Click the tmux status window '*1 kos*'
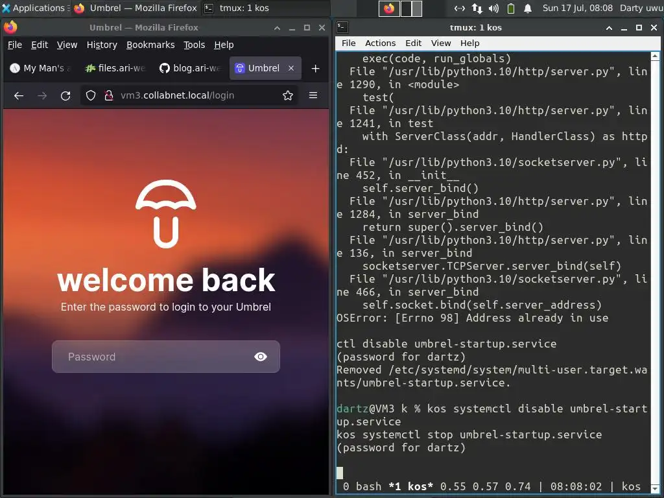 (410, 486)
